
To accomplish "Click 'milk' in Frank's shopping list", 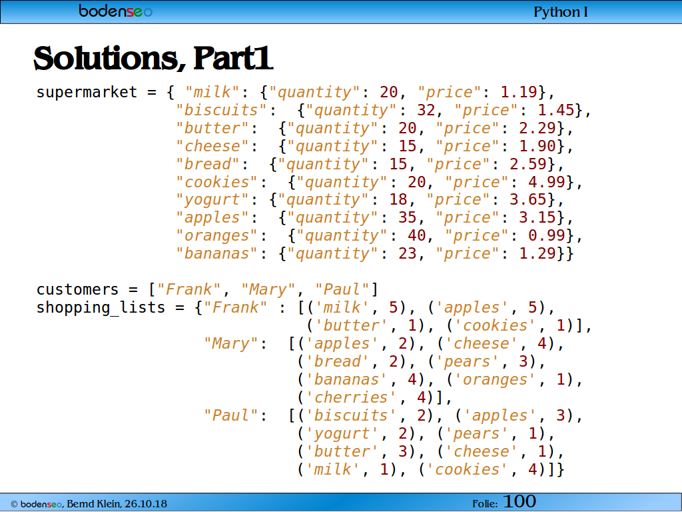I will [x=342, y=307].
